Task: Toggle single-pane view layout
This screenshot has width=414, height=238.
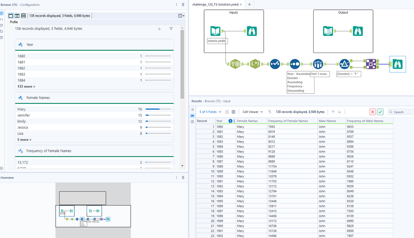Action: [11, 16]
